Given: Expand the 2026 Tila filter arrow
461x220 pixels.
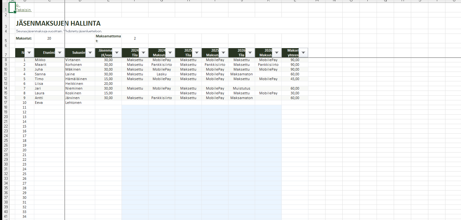Looking at the screenshot, I should pos(250,53).
